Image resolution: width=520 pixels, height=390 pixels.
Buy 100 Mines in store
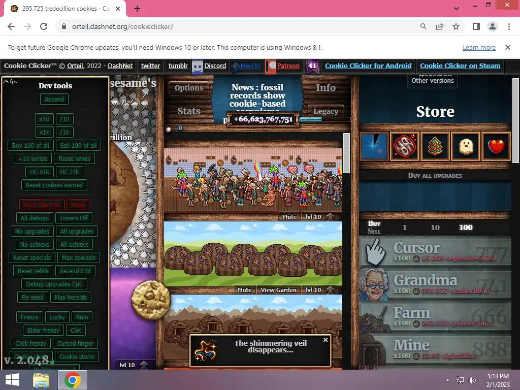[435, 350]
